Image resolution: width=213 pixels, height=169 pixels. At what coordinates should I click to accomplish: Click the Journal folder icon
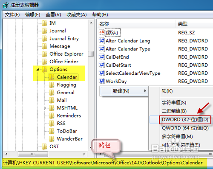tap(44, 31)
